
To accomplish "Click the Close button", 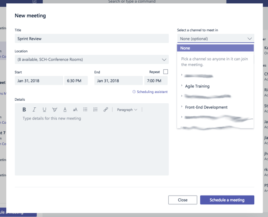I will pyautogui.click(x=182, y=200).
